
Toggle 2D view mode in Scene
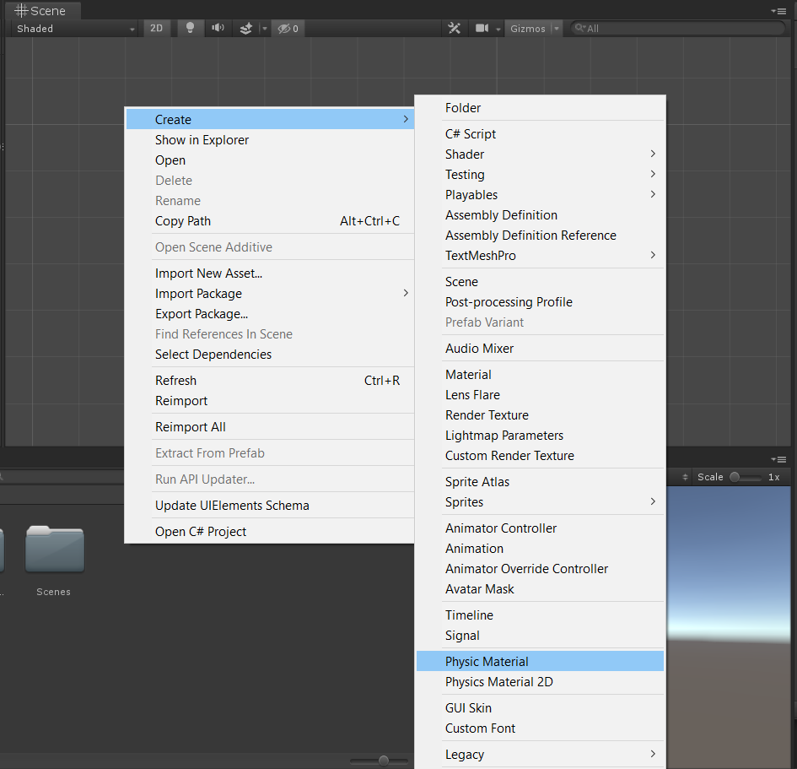pyautogui.click(x=157, y=29)
